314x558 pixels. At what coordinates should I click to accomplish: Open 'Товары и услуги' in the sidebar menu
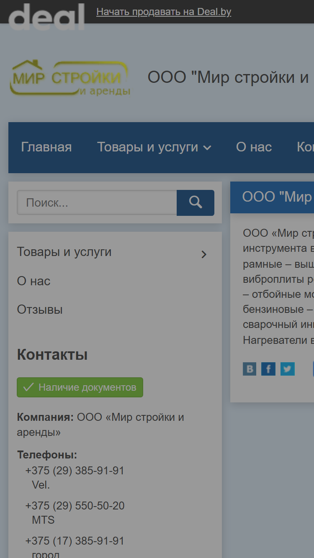[64, 252]
